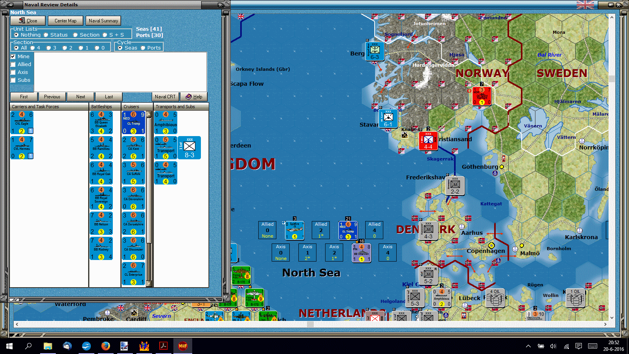
Task: Select the BB Rodney battleship counter
Action: tap(101, 249)
